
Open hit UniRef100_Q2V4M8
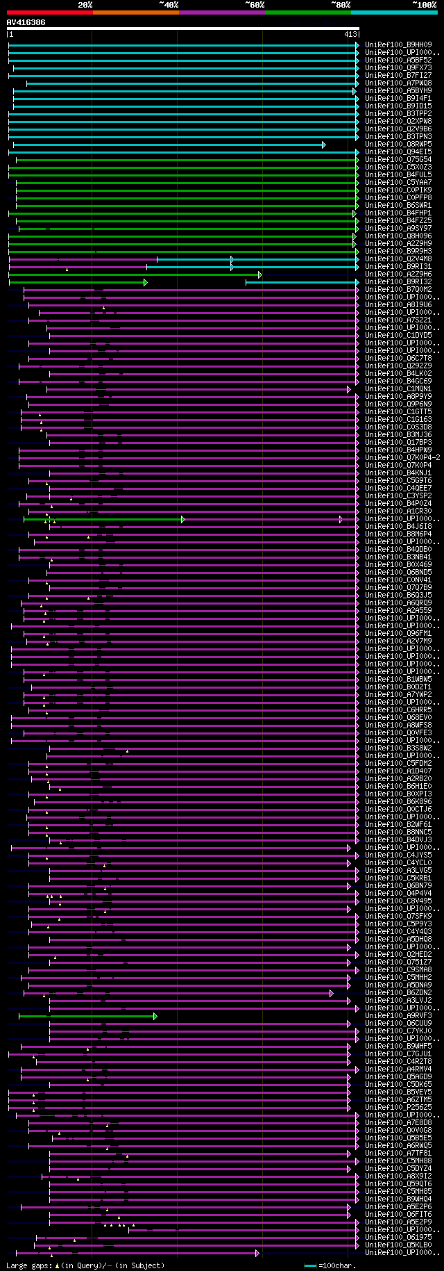[x=398, y=259]
